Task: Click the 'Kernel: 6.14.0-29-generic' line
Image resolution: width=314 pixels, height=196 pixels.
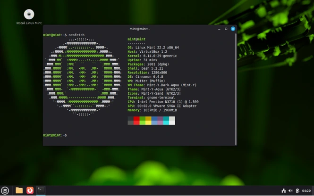Action: coord(152,56)
